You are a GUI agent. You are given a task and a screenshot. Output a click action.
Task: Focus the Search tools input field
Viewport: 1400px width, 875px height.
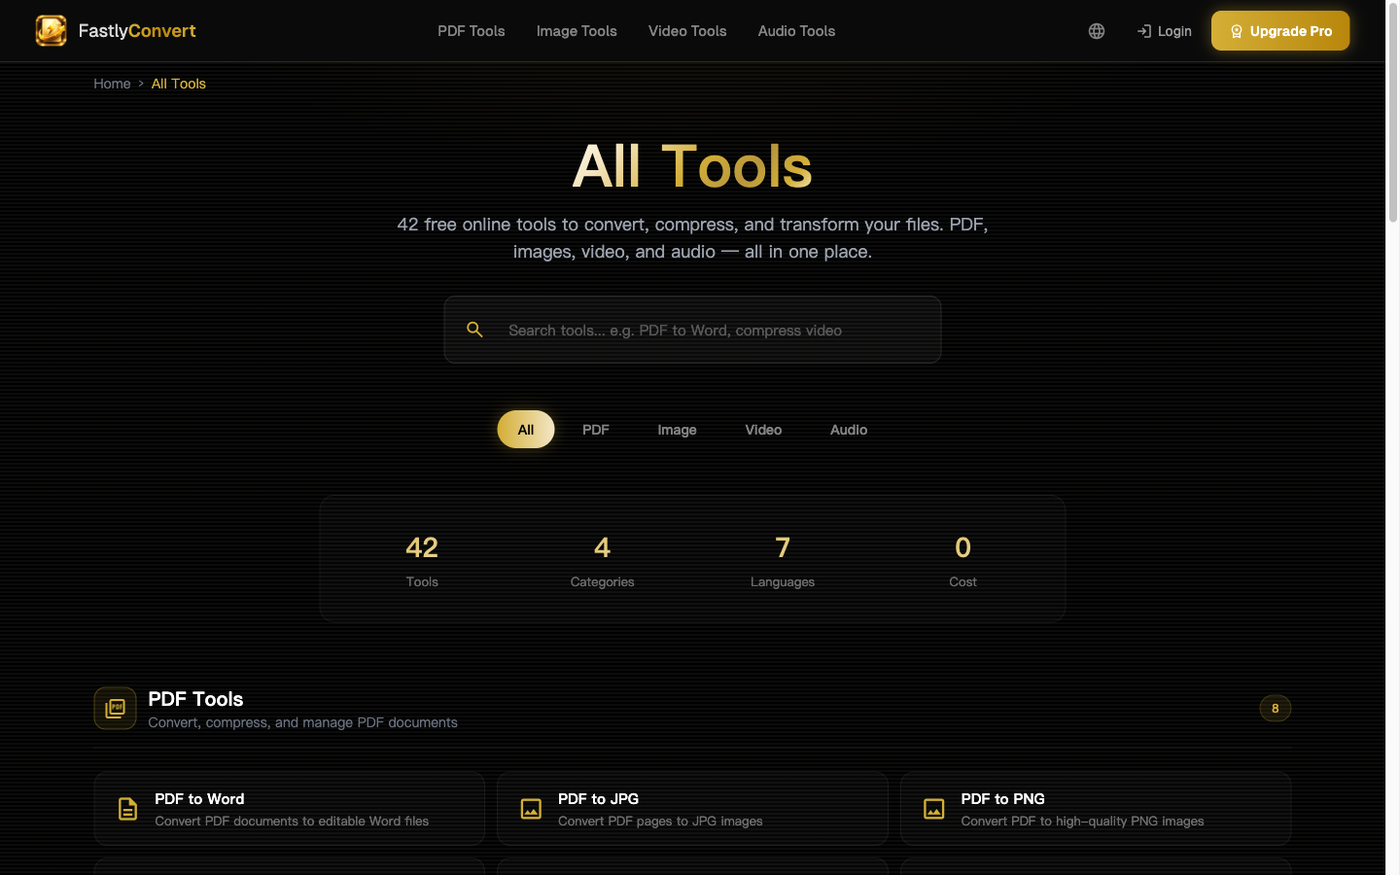click(x=692, y=330)
